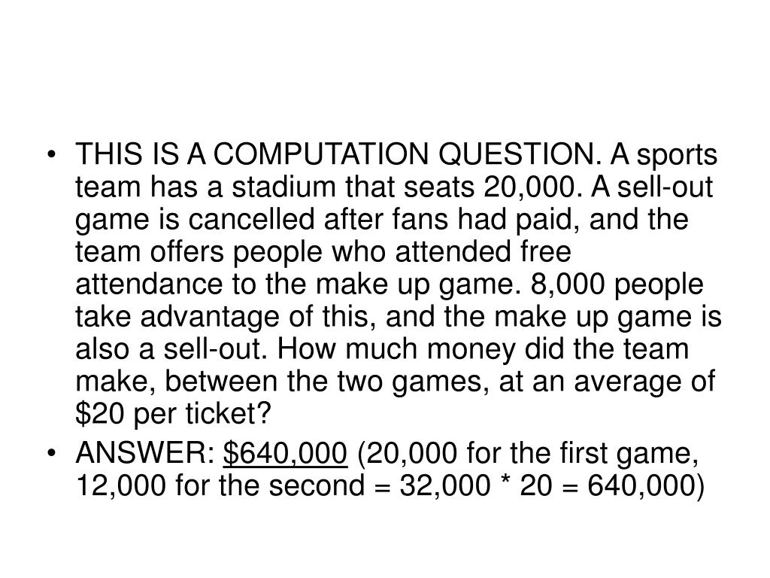Click the final '640,000)' in the calculation
This screenshot has height=578, width=770.
point(646,485)
